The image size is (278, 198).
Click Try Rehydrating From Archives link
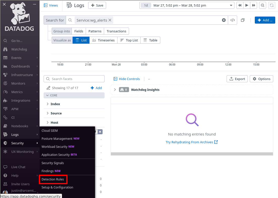click(x=192, y=142)
